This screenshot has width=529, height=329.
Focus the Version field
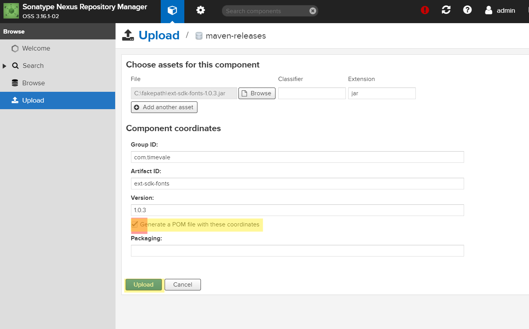tap(297, 210)
